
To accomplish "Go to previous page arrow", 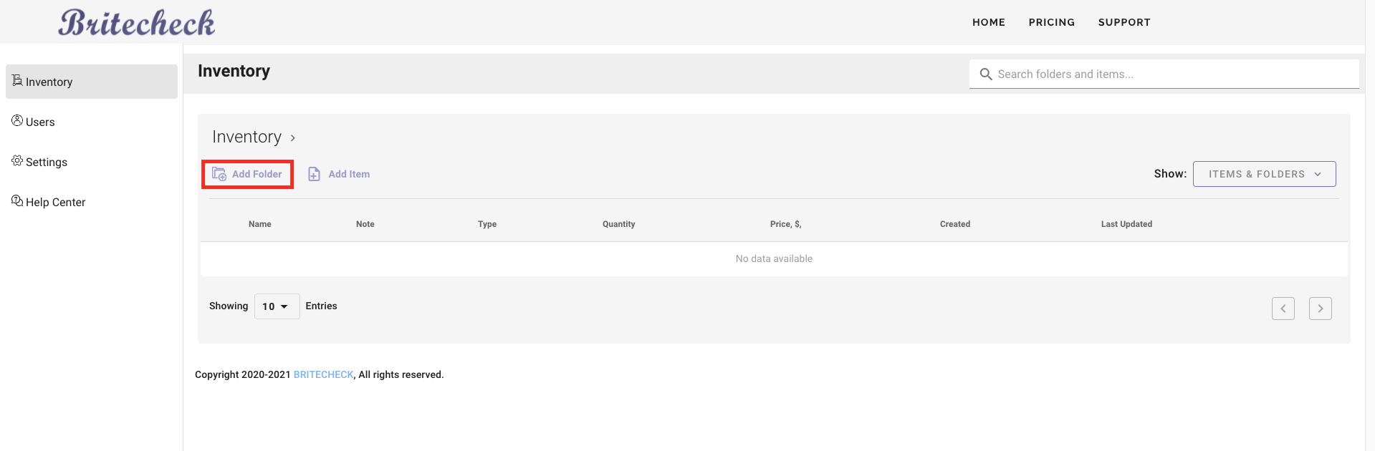I will coord(1283,309).
